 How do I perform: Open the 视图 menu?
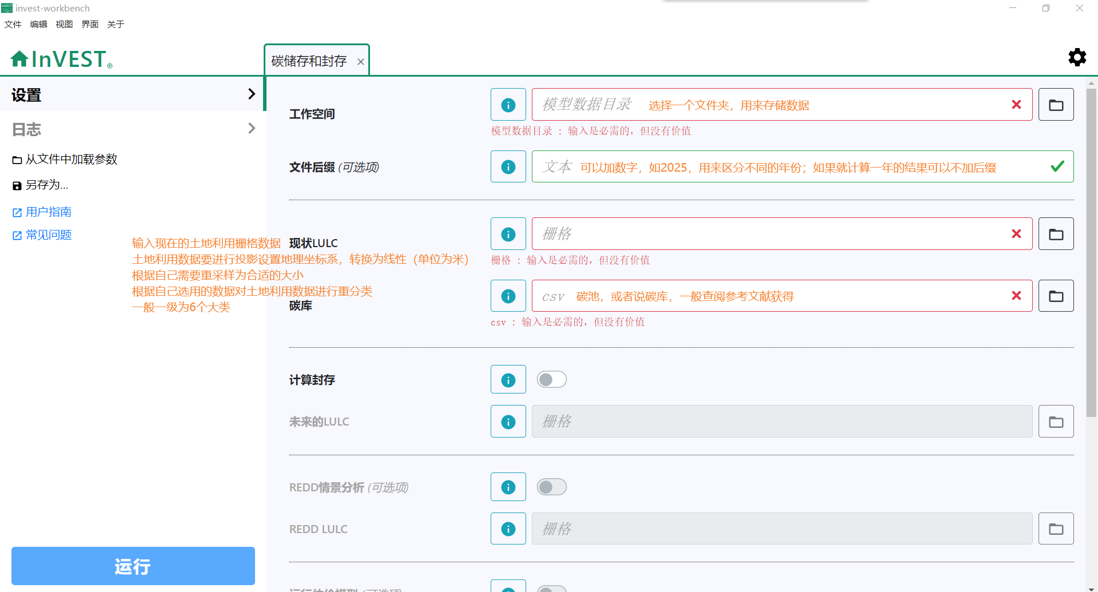[x=64, y=24]
